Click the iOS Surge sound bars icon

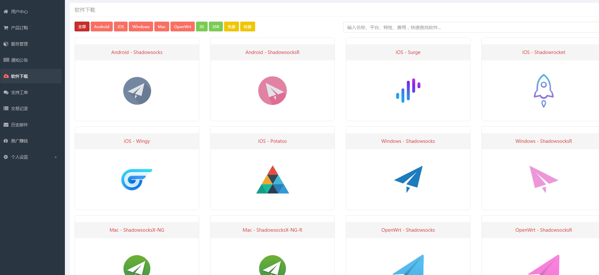(408, 90)
